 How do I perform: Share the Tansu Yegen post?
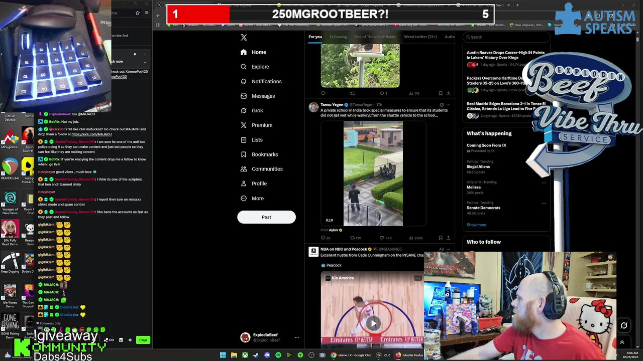tap(448, 238)
